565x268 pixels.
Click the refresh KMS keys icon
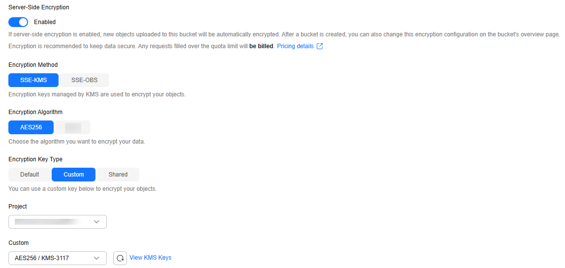click(x=120, y=258)
